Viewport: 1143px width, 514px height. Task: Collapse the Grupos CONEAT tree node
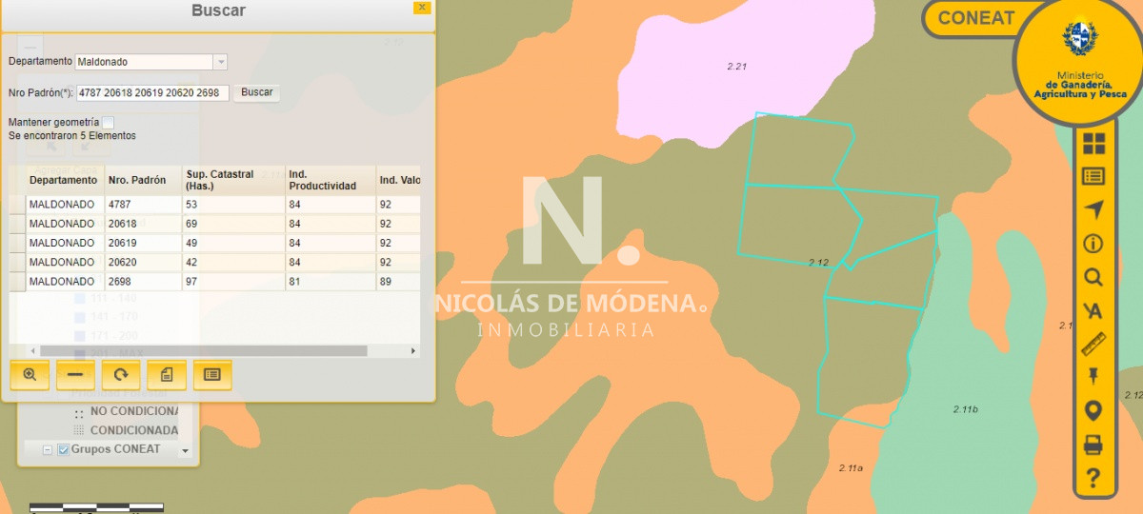(48, 449)
